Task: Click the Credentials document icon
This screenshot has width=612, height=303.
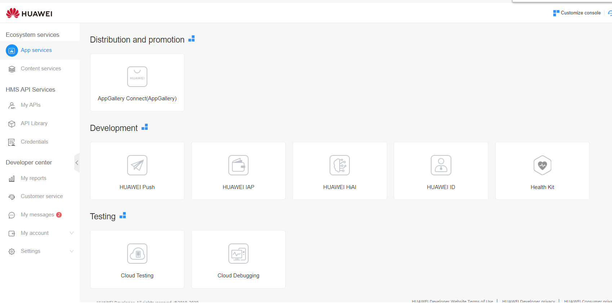Action: 12,142
